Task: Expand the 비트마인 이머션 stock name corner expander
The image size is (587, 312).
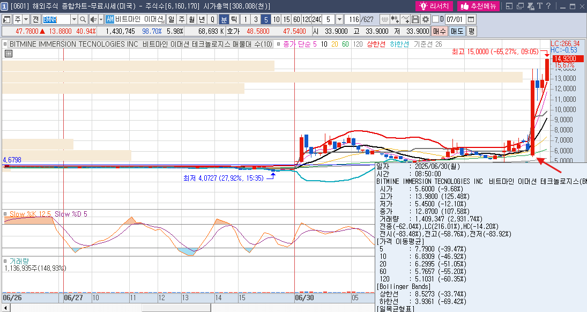Action: (x=163, y=23)
